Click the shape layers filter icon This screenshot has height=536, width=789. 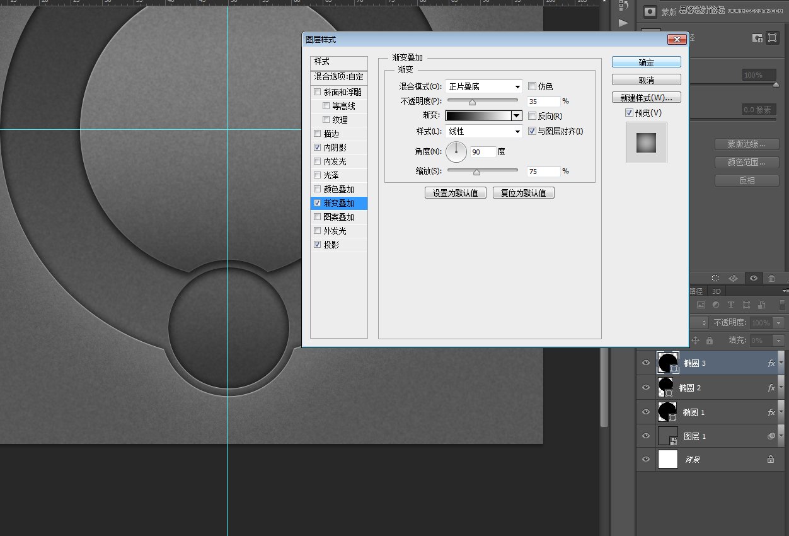[x=746, y=305]
